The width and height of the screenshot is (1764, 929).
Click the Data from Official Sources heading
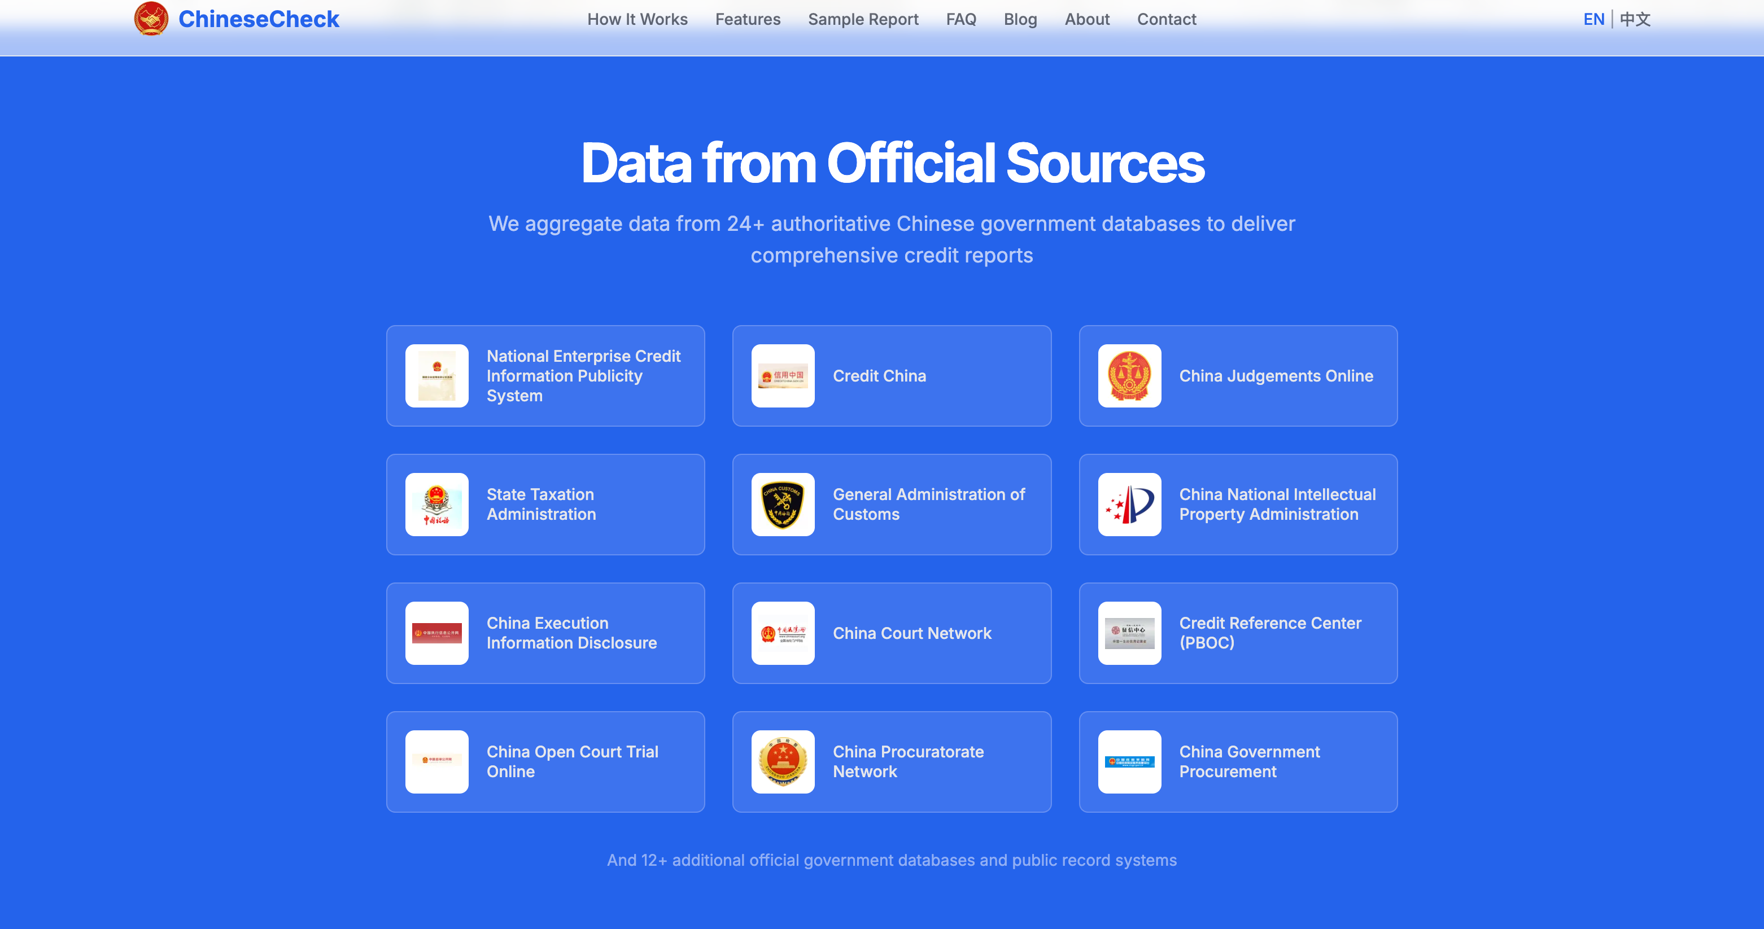pyautogui.click(x=892, y=163)
